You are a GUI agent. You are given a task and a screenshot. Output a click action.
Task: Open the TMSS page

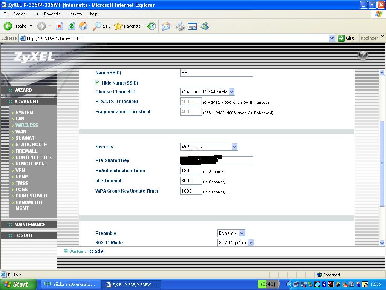pyautogui.click(x=21, y=183)
